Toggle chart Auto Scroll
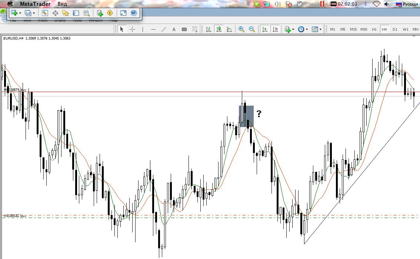 (265, 29)
